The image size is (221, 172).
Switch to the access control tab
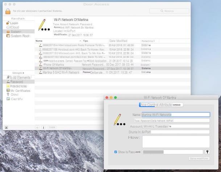tap(169, 105)
